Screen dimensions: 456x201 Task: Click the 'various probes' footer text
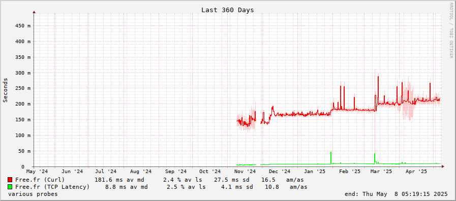point(33,194)
